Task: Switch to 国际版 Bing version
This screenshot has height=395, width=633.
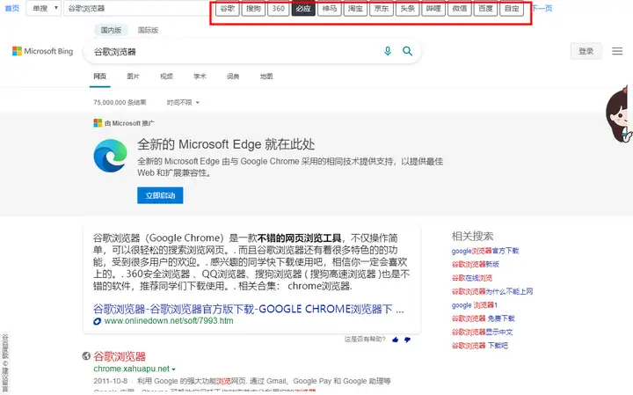Action: (x=148, y=30)
